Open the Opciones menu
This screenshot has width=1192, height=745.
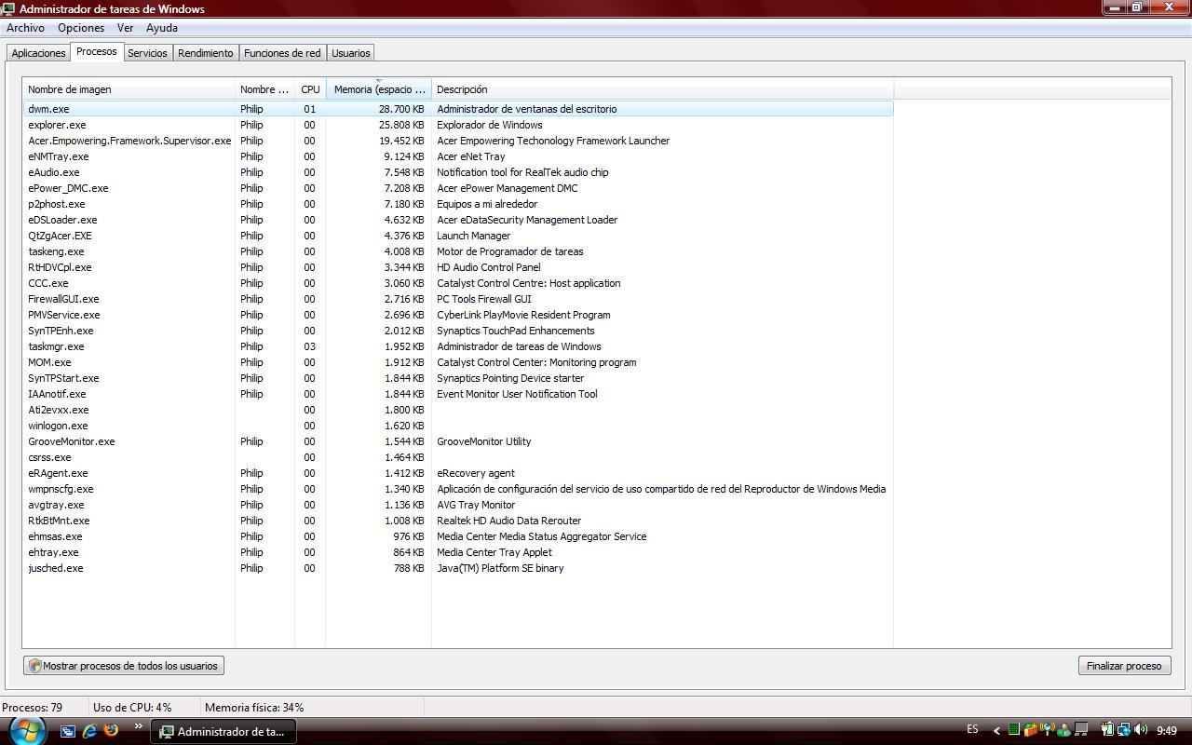pyautogui.click(x=81, y=28)
